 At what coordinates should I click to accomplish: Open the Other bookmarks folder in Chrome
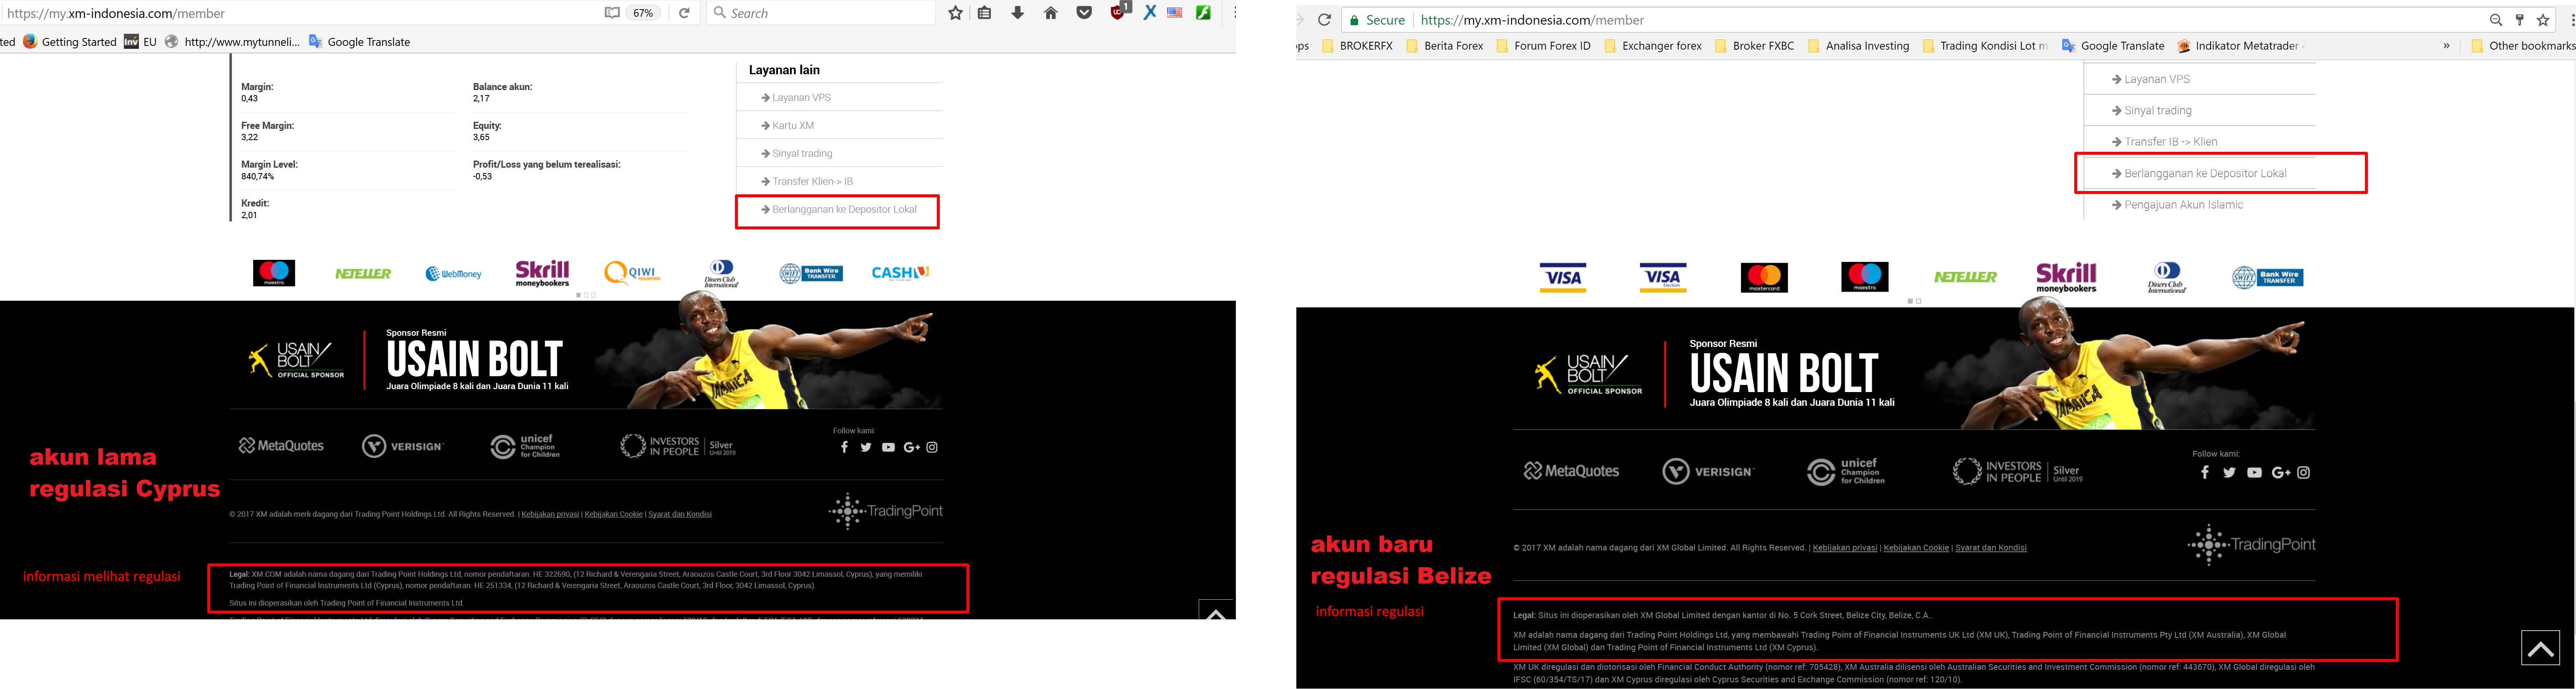coord(2523,45)
